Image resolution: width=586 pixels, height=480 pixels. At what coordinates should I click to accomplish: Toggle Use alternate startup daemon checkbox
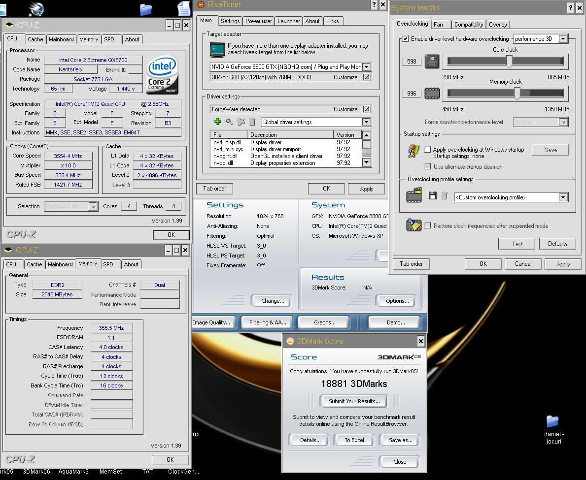click(x=427, y=166)
